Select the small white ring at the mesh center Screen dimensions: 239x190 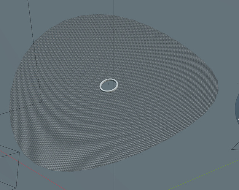(109, 85)
